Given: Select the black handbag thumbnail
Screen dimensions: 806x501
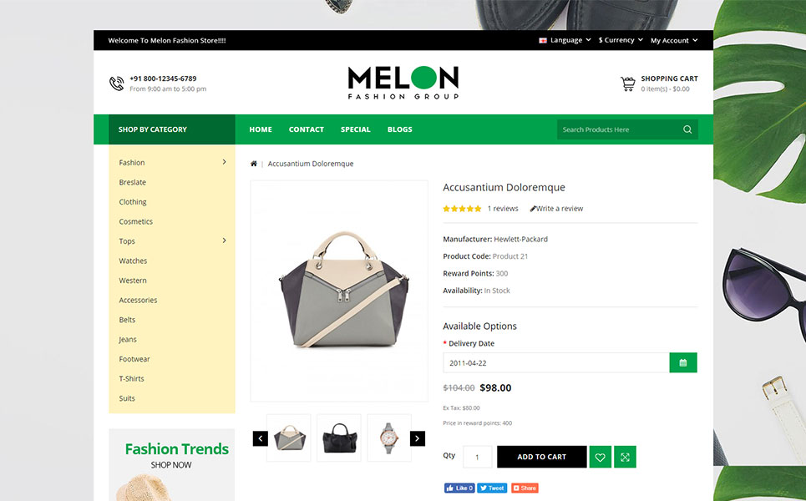Looking at the screenshot, I should coord(339,438).
